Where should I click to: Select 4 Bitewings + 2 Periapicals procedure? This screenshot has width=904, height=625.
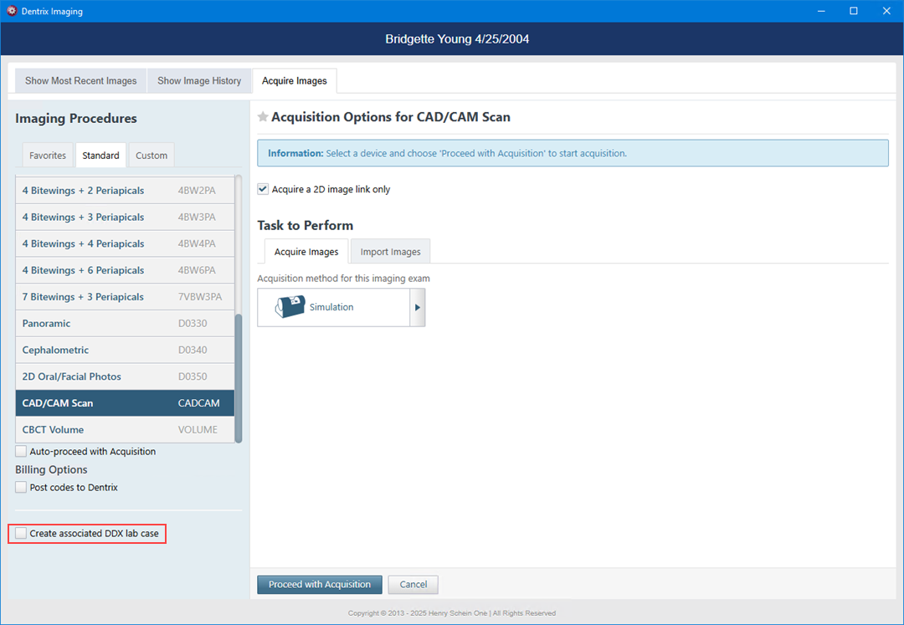(125, 191)
